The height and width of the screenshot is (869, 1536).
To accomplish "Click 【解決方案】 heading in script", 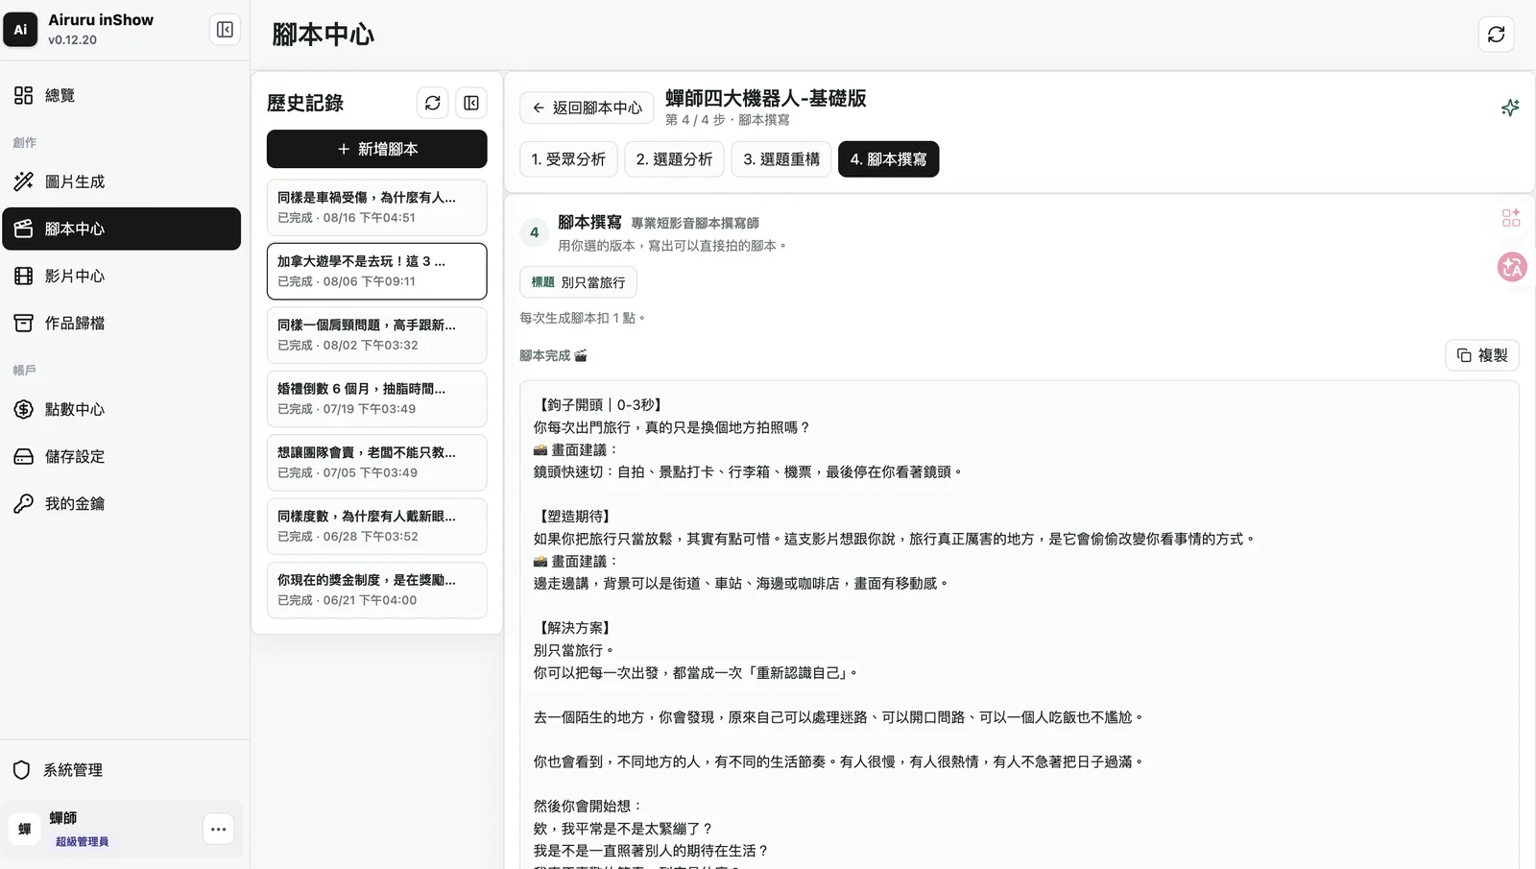I will click(575, 628).
